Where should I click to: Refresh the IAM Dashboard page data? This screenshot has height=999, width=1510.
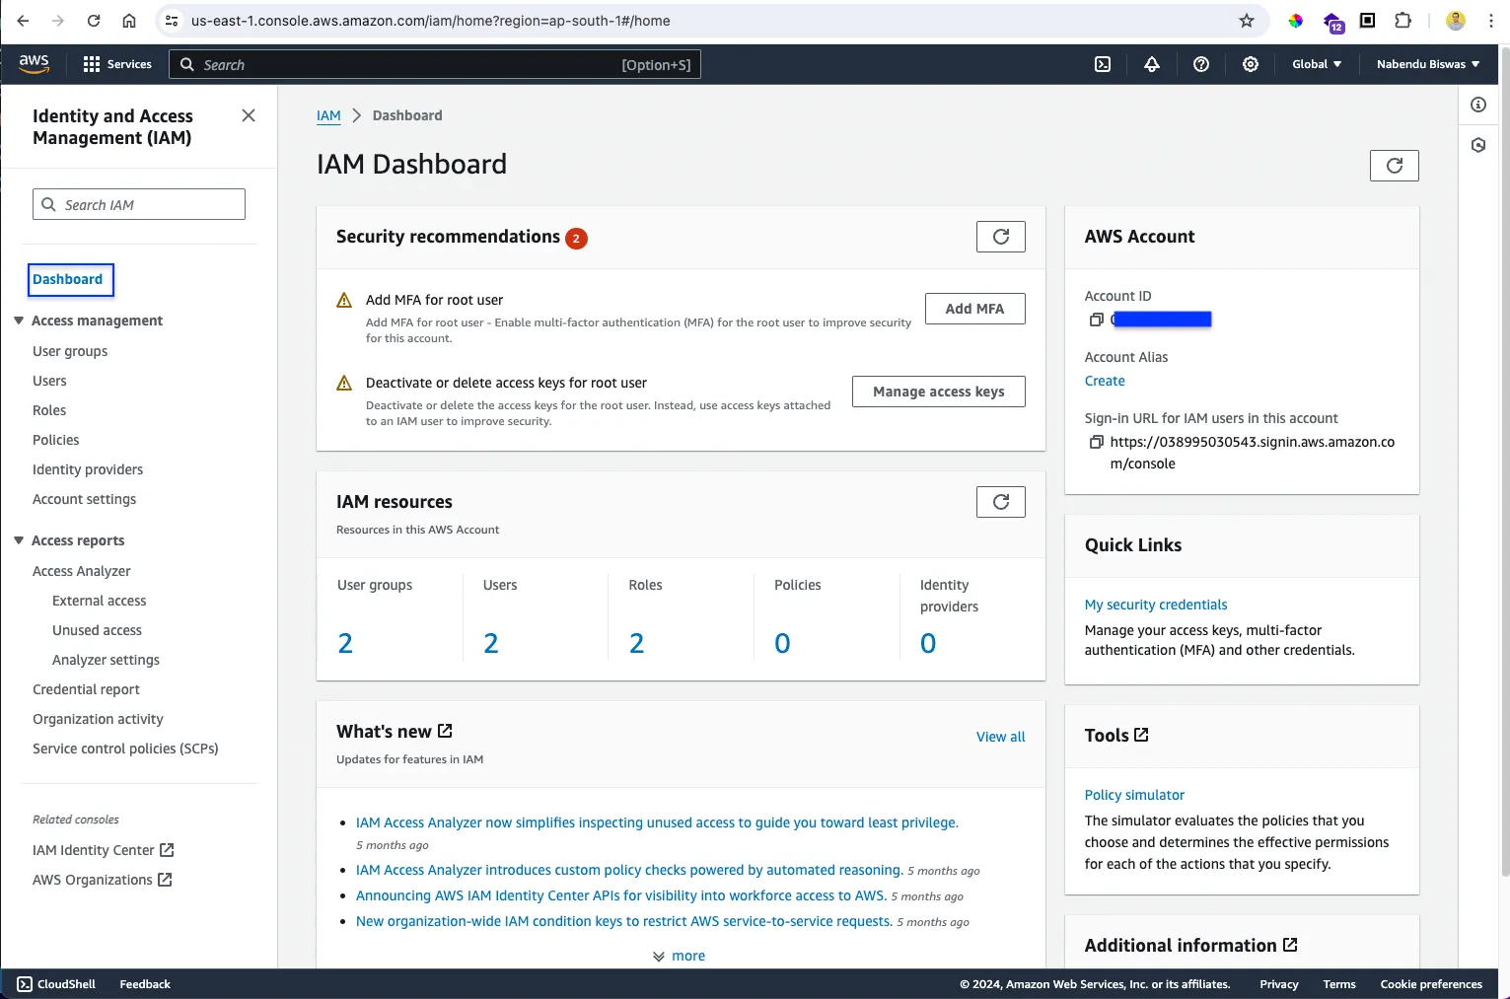pos(1395,166)
